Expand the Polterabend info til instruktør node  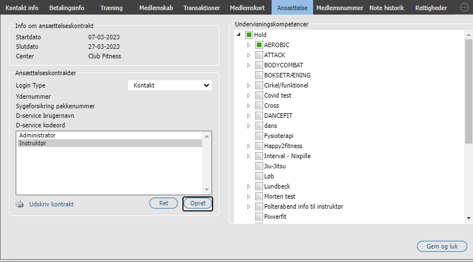point(249,206)
